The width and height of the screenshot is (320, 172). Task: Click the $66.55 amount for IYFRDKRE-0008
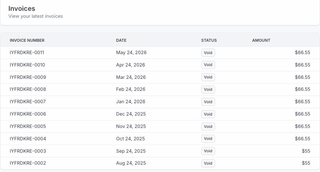click(x=303, y=89)
